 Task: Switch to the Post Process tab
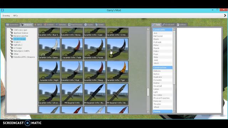tap(75, 25)
